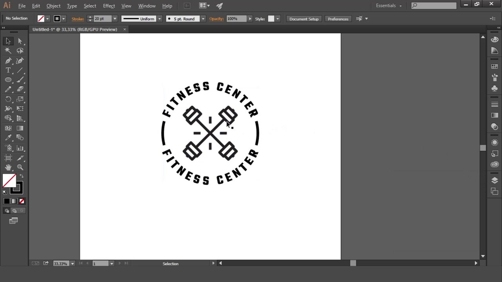502x282 pixels.
Task: Open the Transparency panel
Action: coord(495,127)
